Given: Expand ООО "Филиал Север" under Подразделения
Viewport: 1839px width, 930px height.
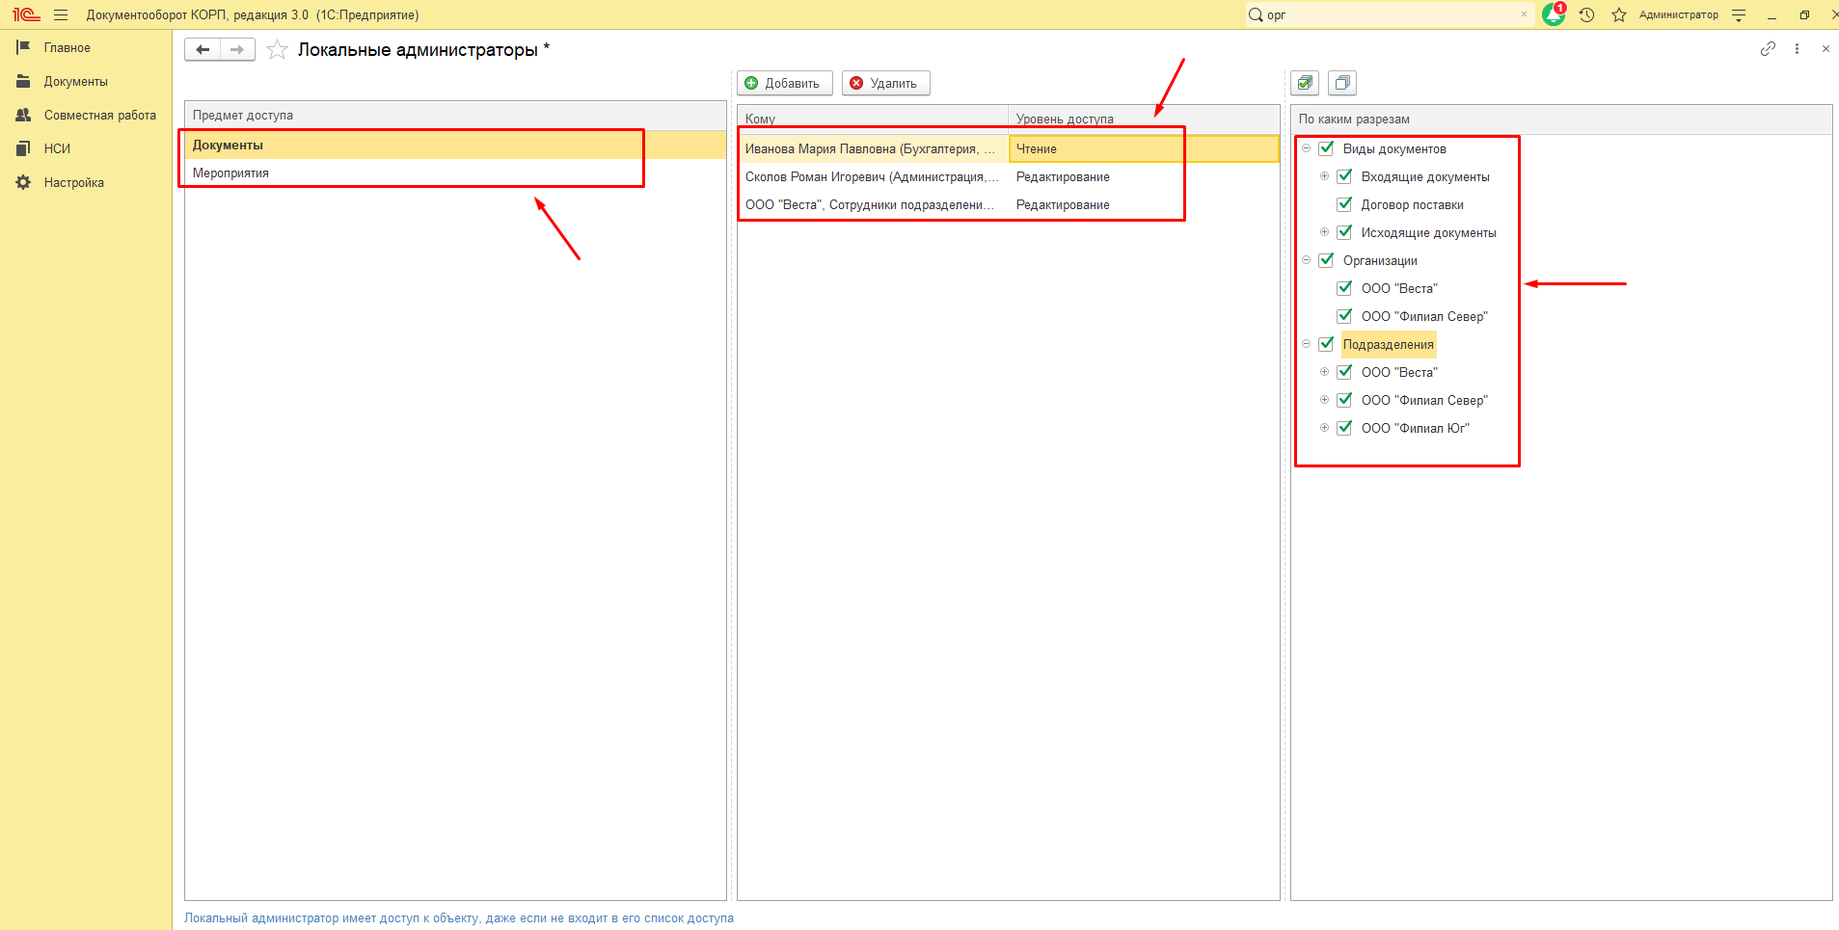Looking at the screenshot, I should coord(1324,400).
